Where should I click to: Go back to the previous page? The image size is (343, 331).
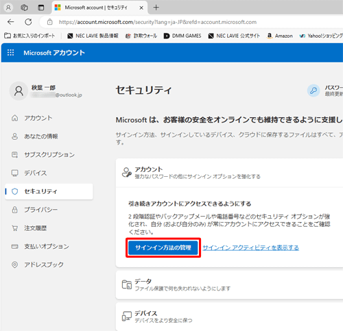(x=11, y=22)
